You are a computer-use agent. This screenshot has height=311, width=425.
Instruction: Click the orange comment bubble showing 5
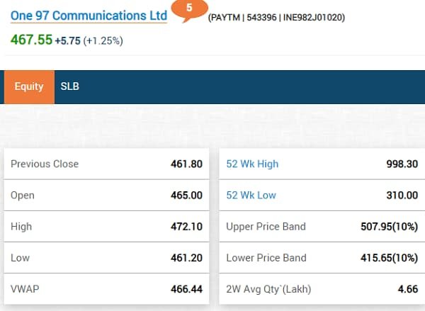[188, 9]
